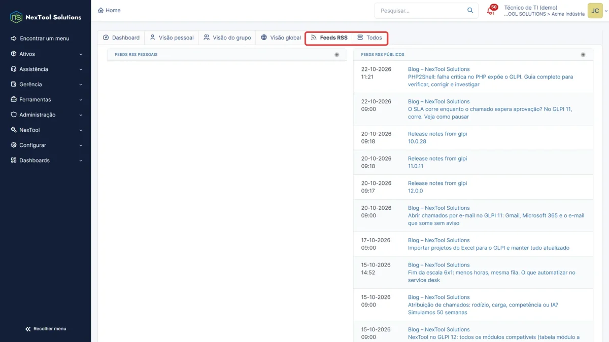Viewport: 609px width, 342px height.
Task: Switch to the Visão pessoal tab
Action: pos(172,37)
